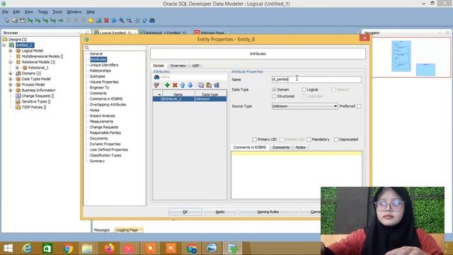This screenshot has width=453, height=255.
Task: Select Unique Identifiers in dialog sidebar
Action: click(104, 65)
